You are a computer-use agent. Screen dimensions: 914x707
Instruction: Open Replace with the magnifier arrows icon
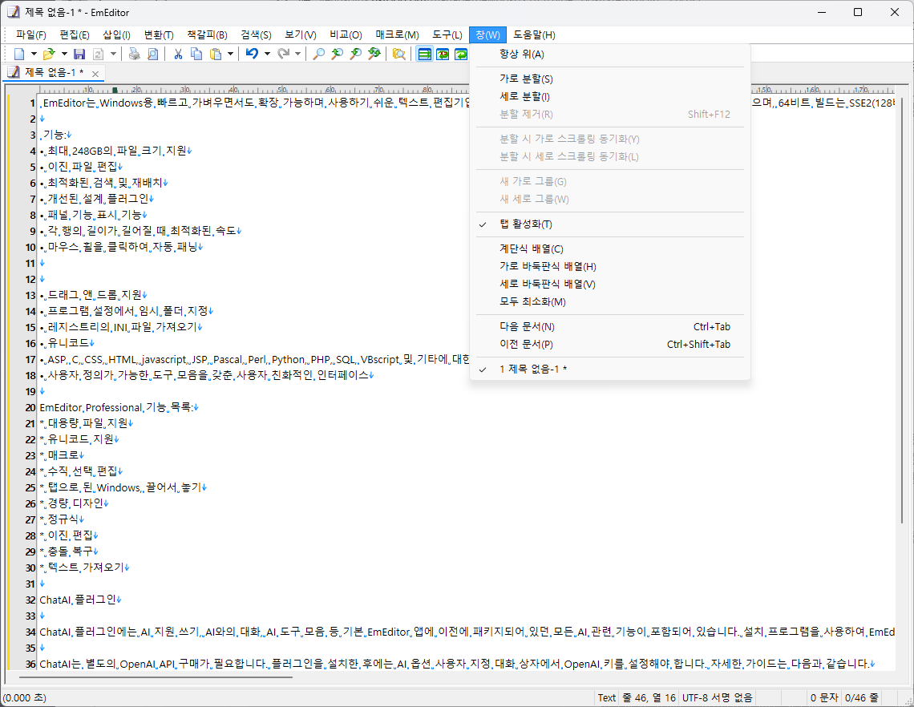click(x=374, y=54)
